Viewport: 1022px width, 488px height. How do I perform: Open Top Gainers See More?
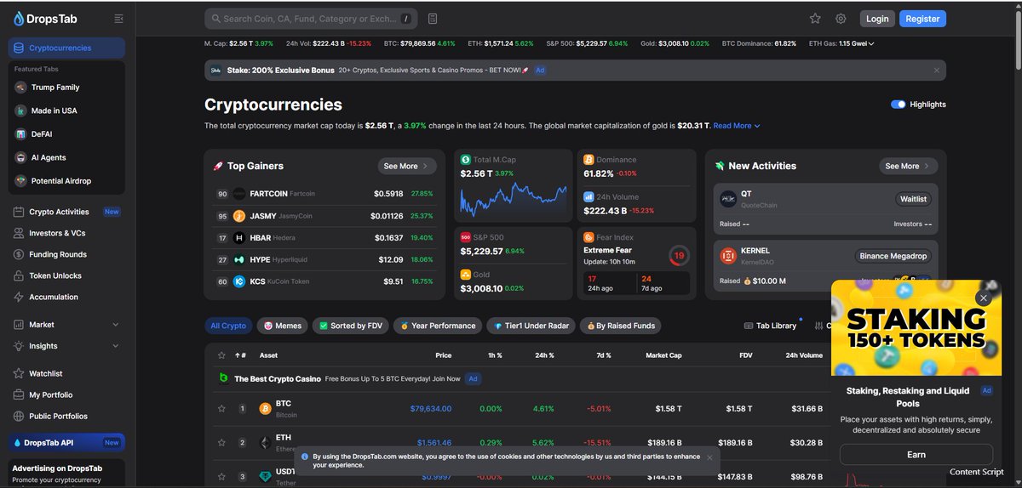[x=407, y=166]
